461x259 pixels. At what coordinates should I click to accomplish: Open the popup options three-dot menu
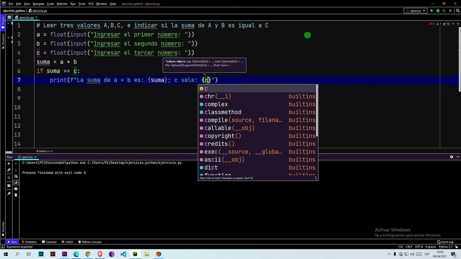coord(315,178)
